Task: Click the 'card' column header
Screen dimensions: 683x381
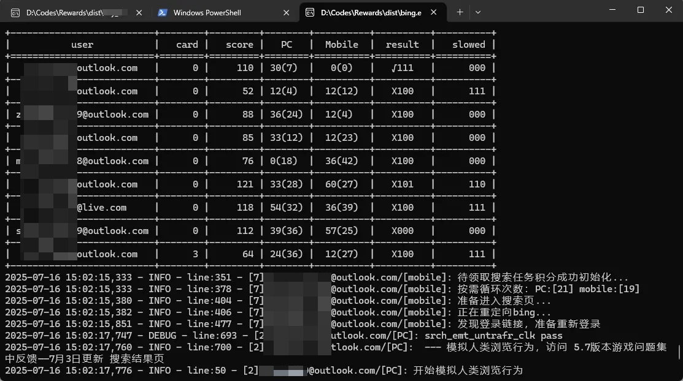Action: coord(187,44)
